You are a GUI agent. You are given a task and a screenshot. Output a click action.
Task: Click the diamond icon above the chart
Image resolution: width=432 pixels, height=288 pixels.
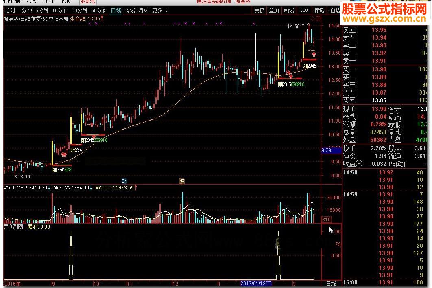tap(312, 18)
